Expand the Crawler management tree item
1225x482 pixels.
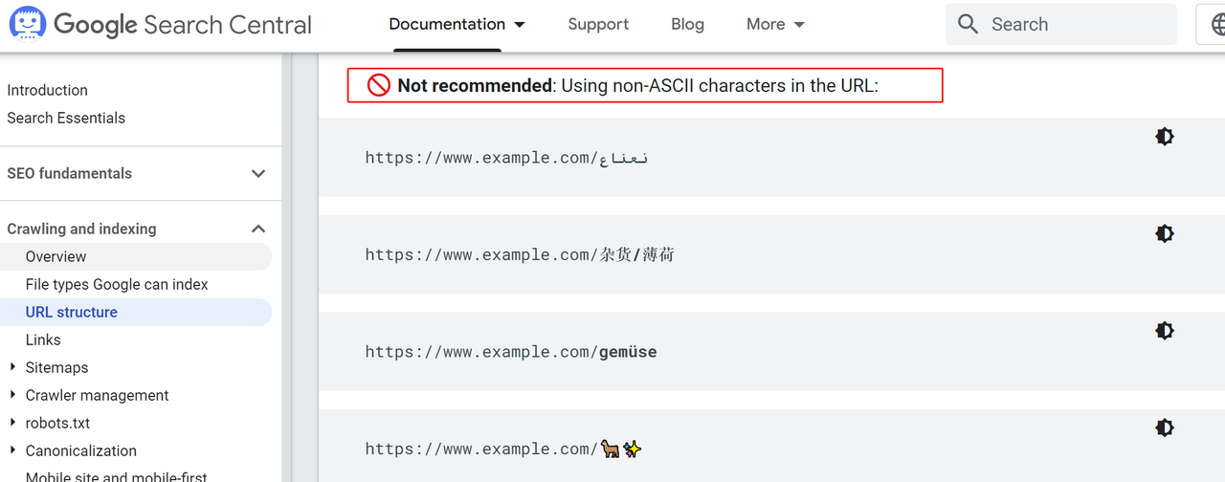click(12, 395)
